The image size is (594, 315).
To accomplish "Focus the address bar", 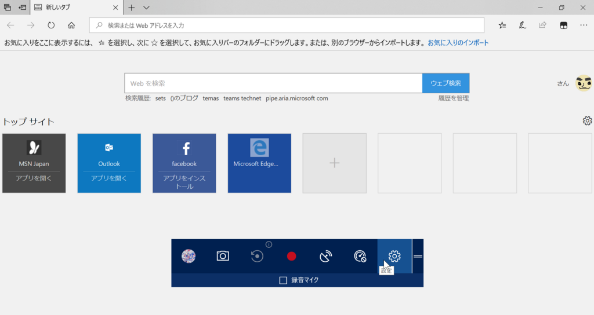I will (287, 25).
